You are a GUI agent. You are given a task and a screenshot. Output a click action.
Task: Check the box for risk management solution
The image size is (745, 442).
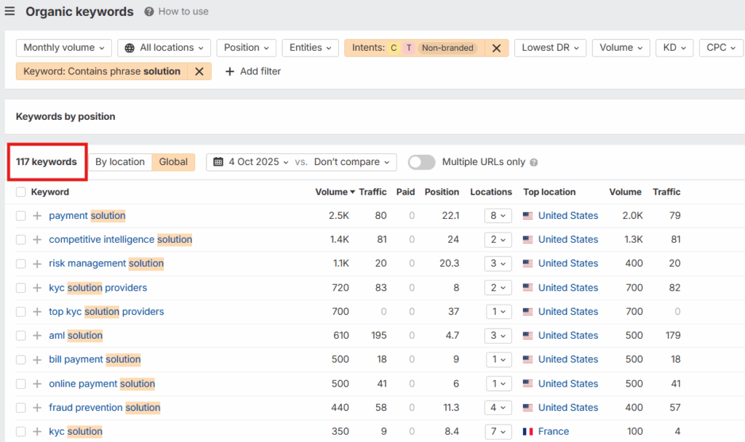coord(21,264)
